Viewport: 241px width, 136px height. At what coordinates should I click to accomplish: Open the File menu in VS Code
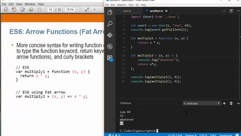click(x=107, y=5)
